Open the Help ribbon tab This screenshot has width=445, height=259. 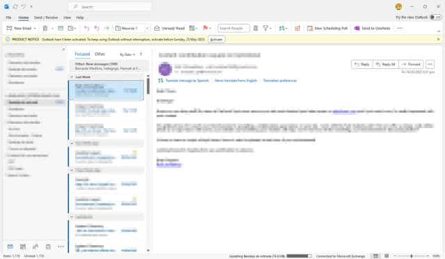click(x=80, y=17)
